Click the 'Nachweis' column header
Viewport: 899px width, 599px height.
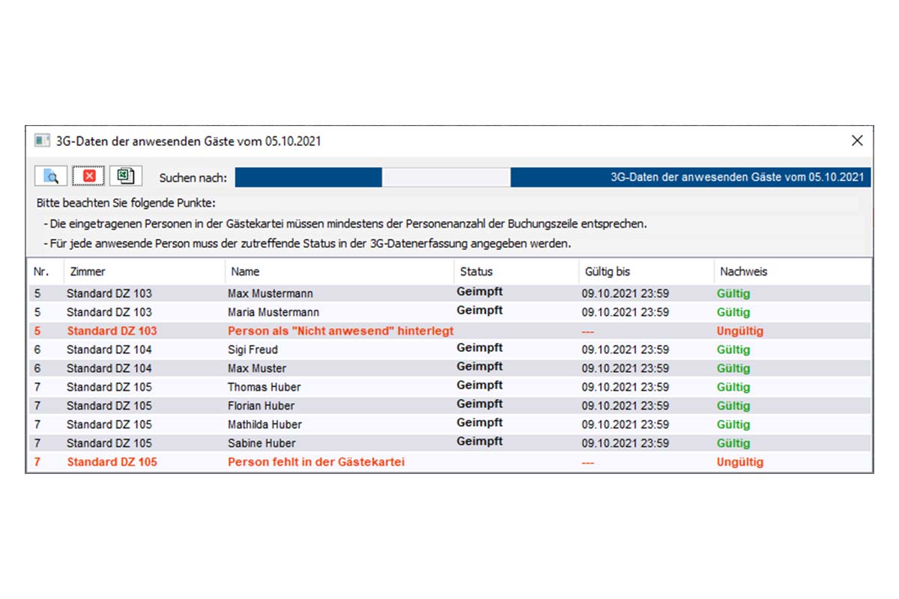pyautogui.click(x=743, y=272)
